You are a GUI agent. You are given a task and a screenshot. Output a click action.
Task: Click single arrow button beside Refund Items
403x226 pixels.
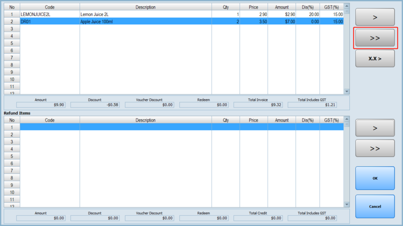coord(375,128)
